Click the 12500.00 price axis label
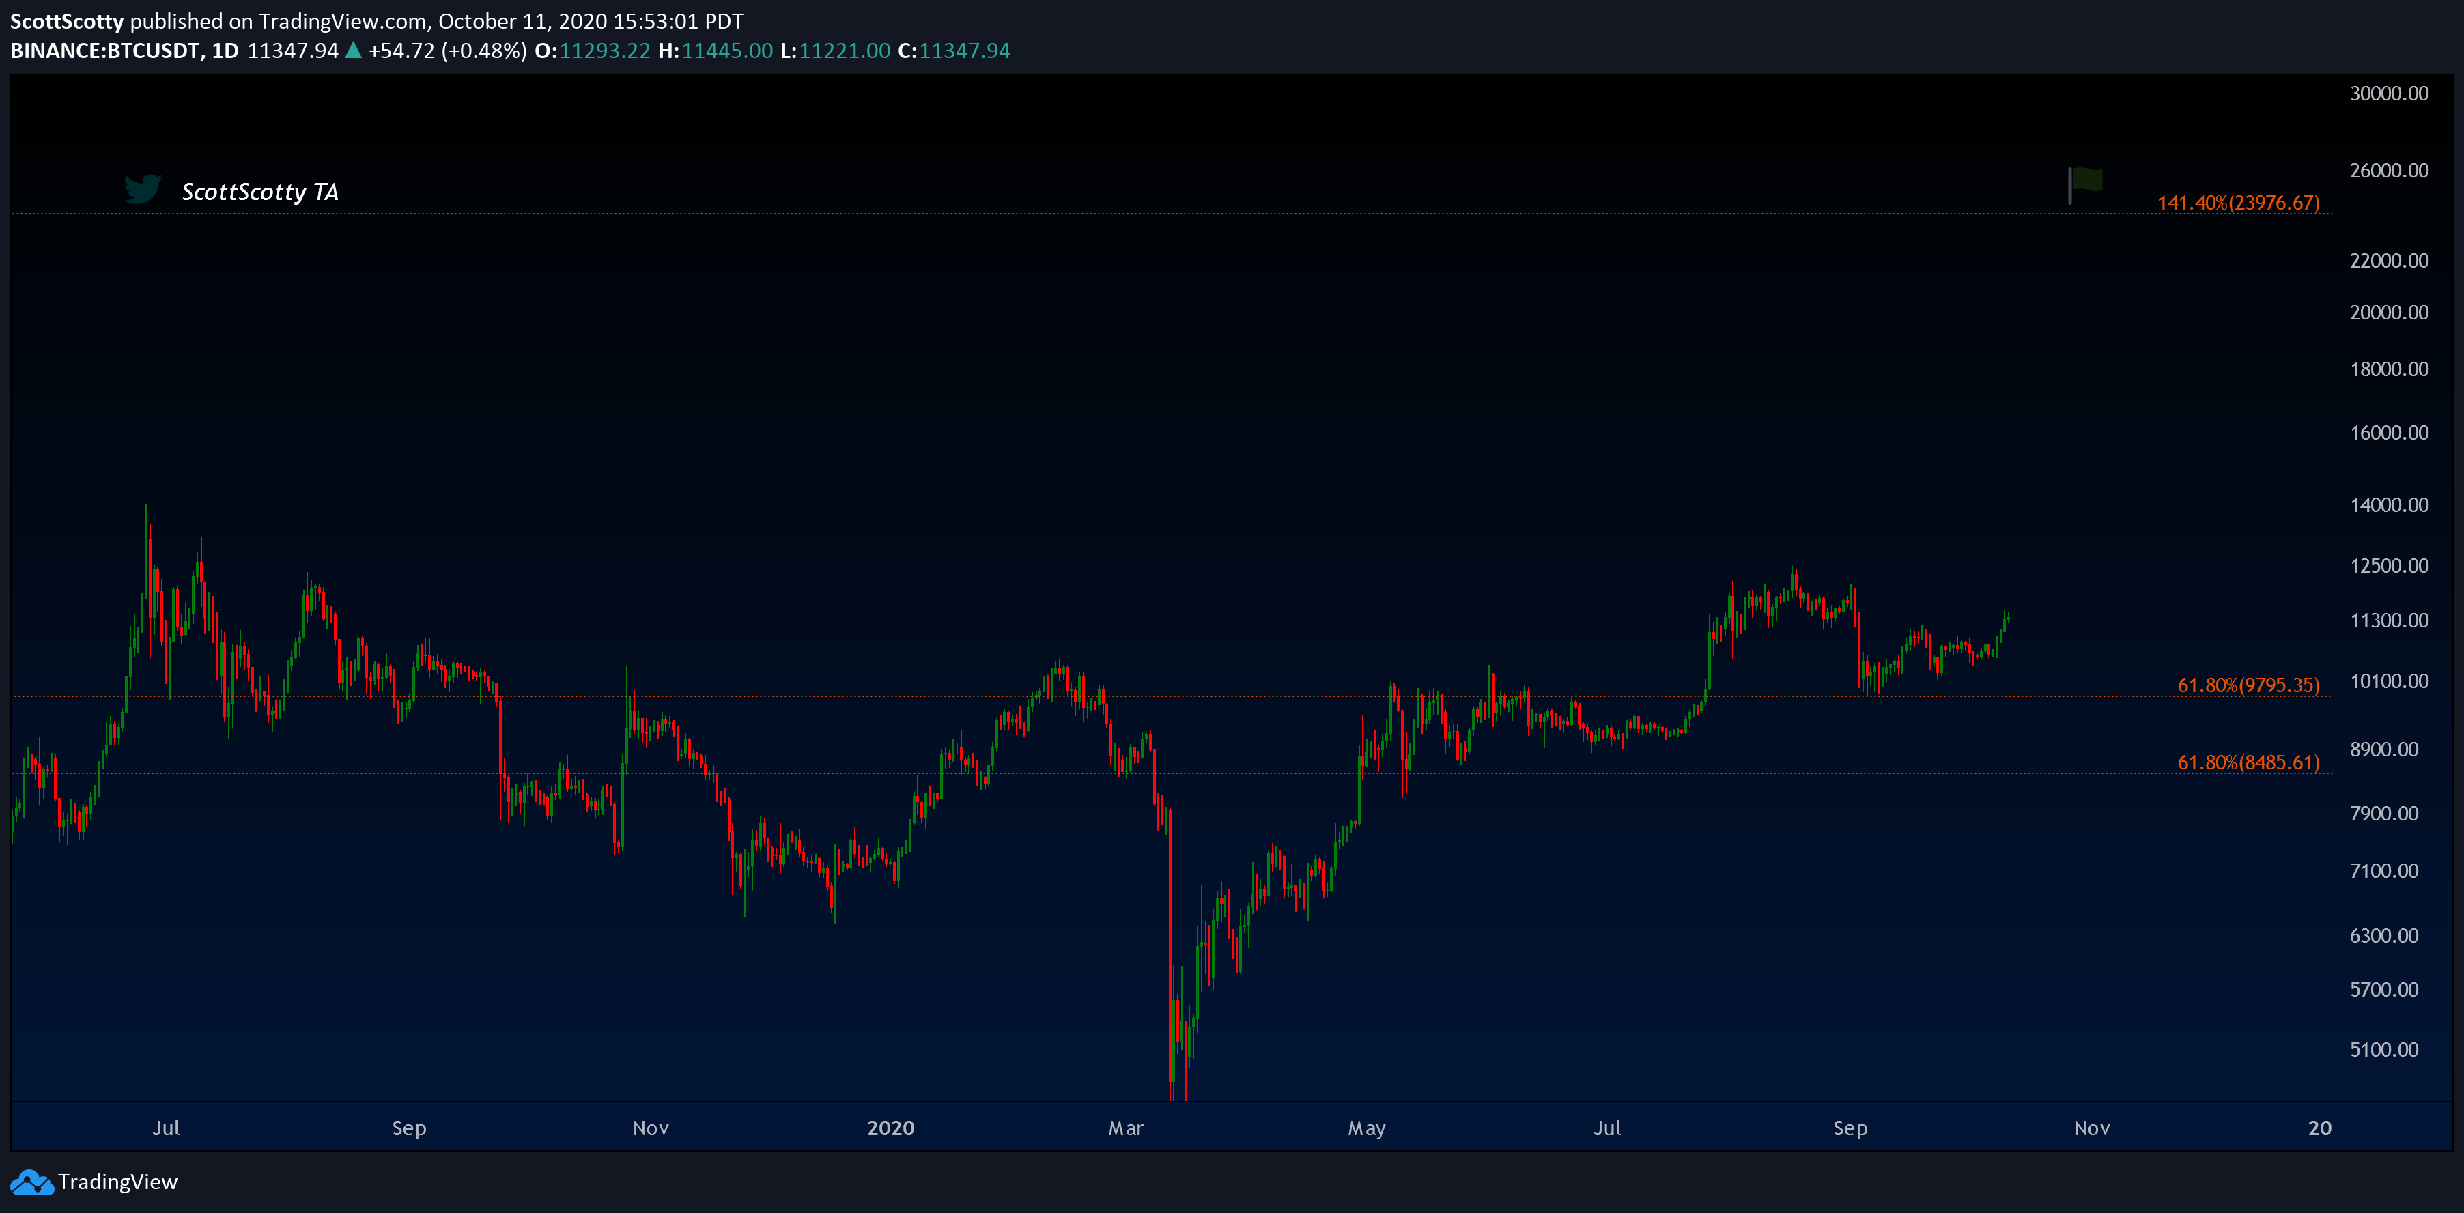The width and height of the screenshot is (2464, 1213). point(2388,565)
